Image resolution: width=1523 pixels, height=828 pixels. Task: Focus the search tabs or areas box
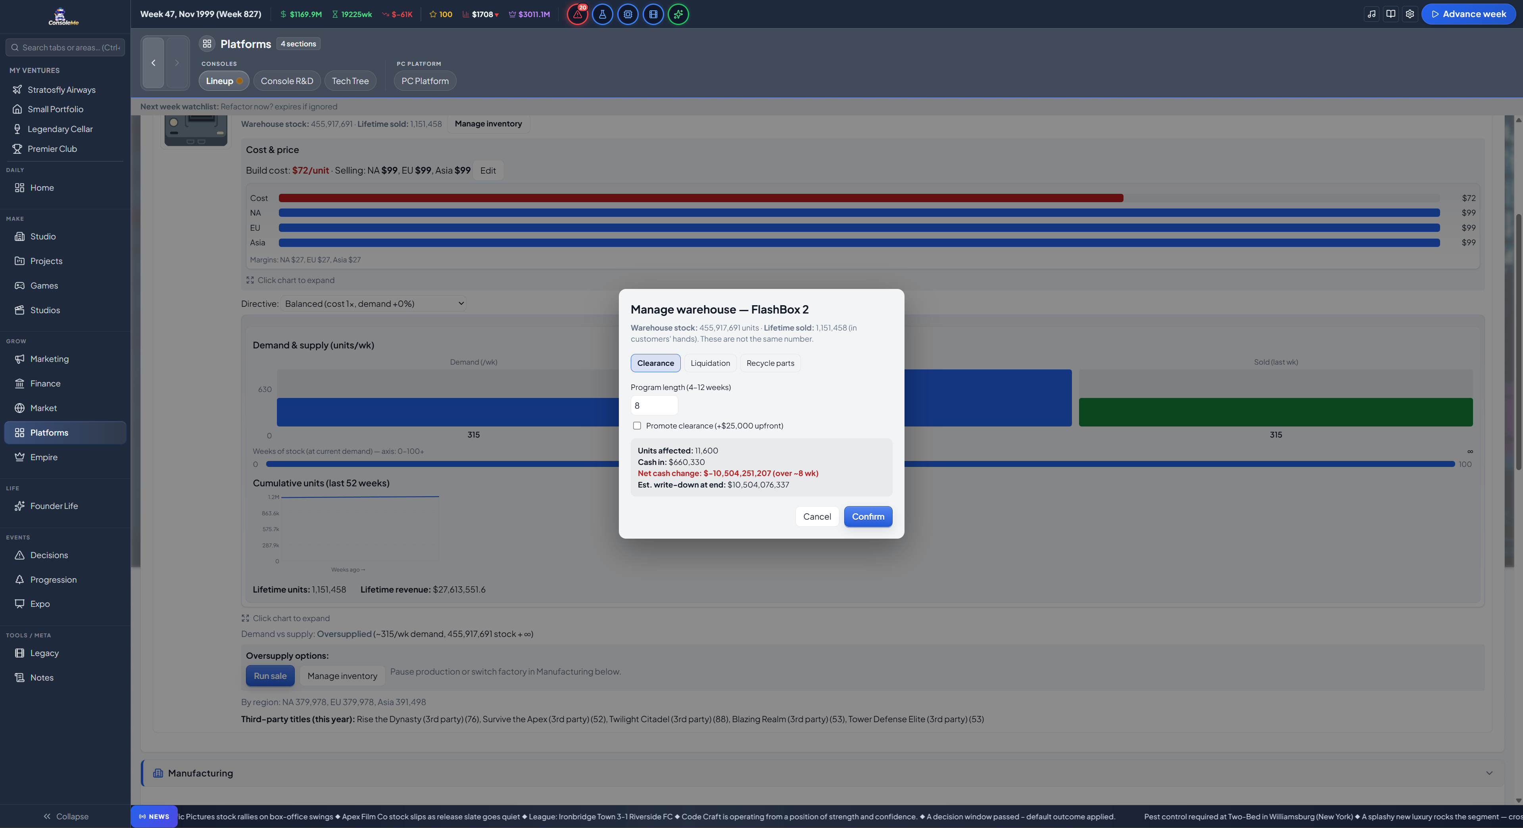coord(65,47)
